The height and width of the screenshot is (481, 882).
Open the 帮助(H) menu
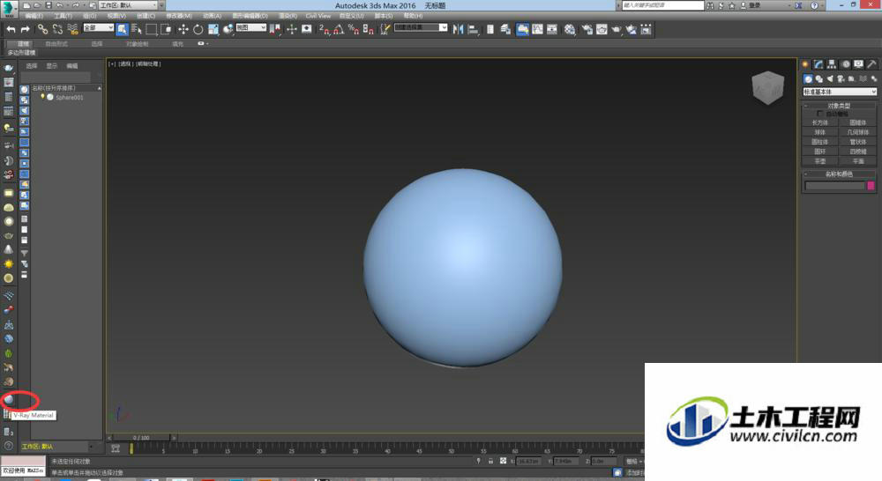(413, 16)
